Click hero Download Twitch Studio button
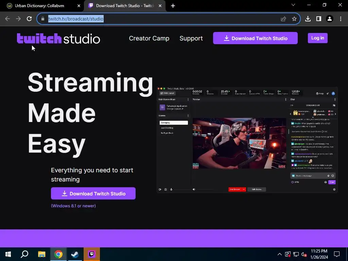348x261 pixels. pos(93,193)
